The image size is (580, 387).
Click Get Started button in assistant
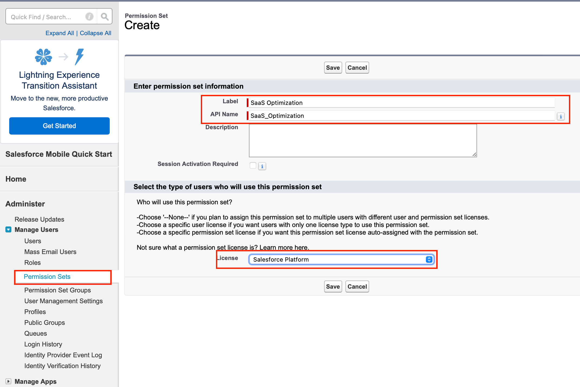click(x=60, y=126)
